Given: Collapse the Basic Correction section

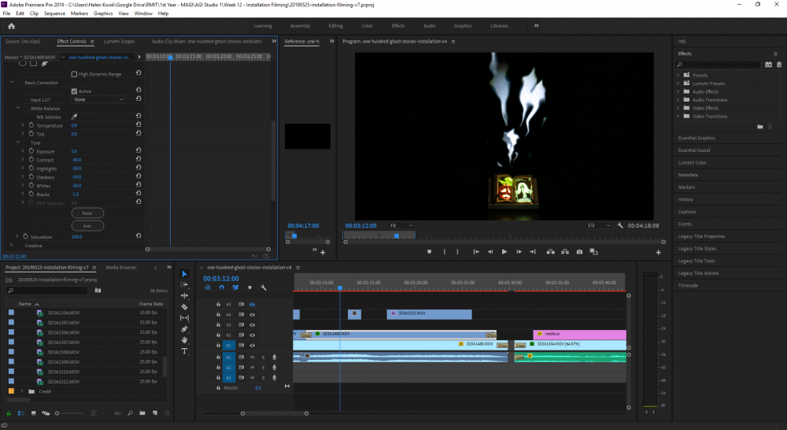Looking at the screenshot, I should [12, 82].
